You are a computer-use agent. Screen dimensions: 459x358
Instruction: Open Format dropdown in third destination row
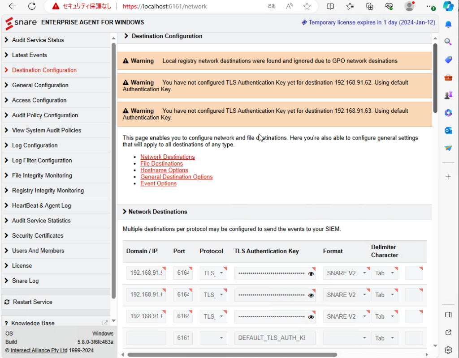coord(346,316)
